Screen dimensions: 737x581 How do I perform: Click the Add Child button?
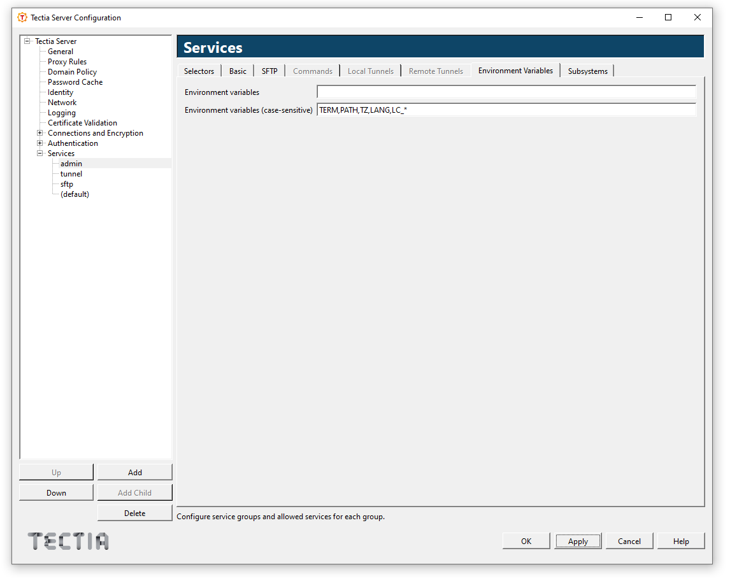point(135,492)
